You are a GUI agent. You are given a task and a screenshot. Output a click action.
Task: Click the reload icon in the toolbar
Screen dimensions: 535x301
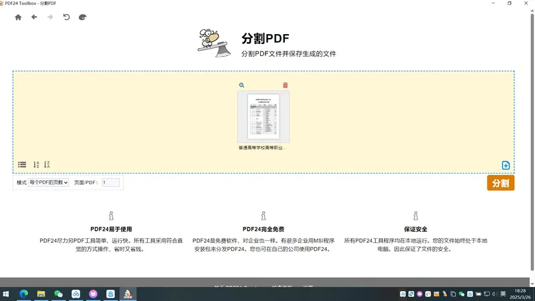tap(66, 17)
